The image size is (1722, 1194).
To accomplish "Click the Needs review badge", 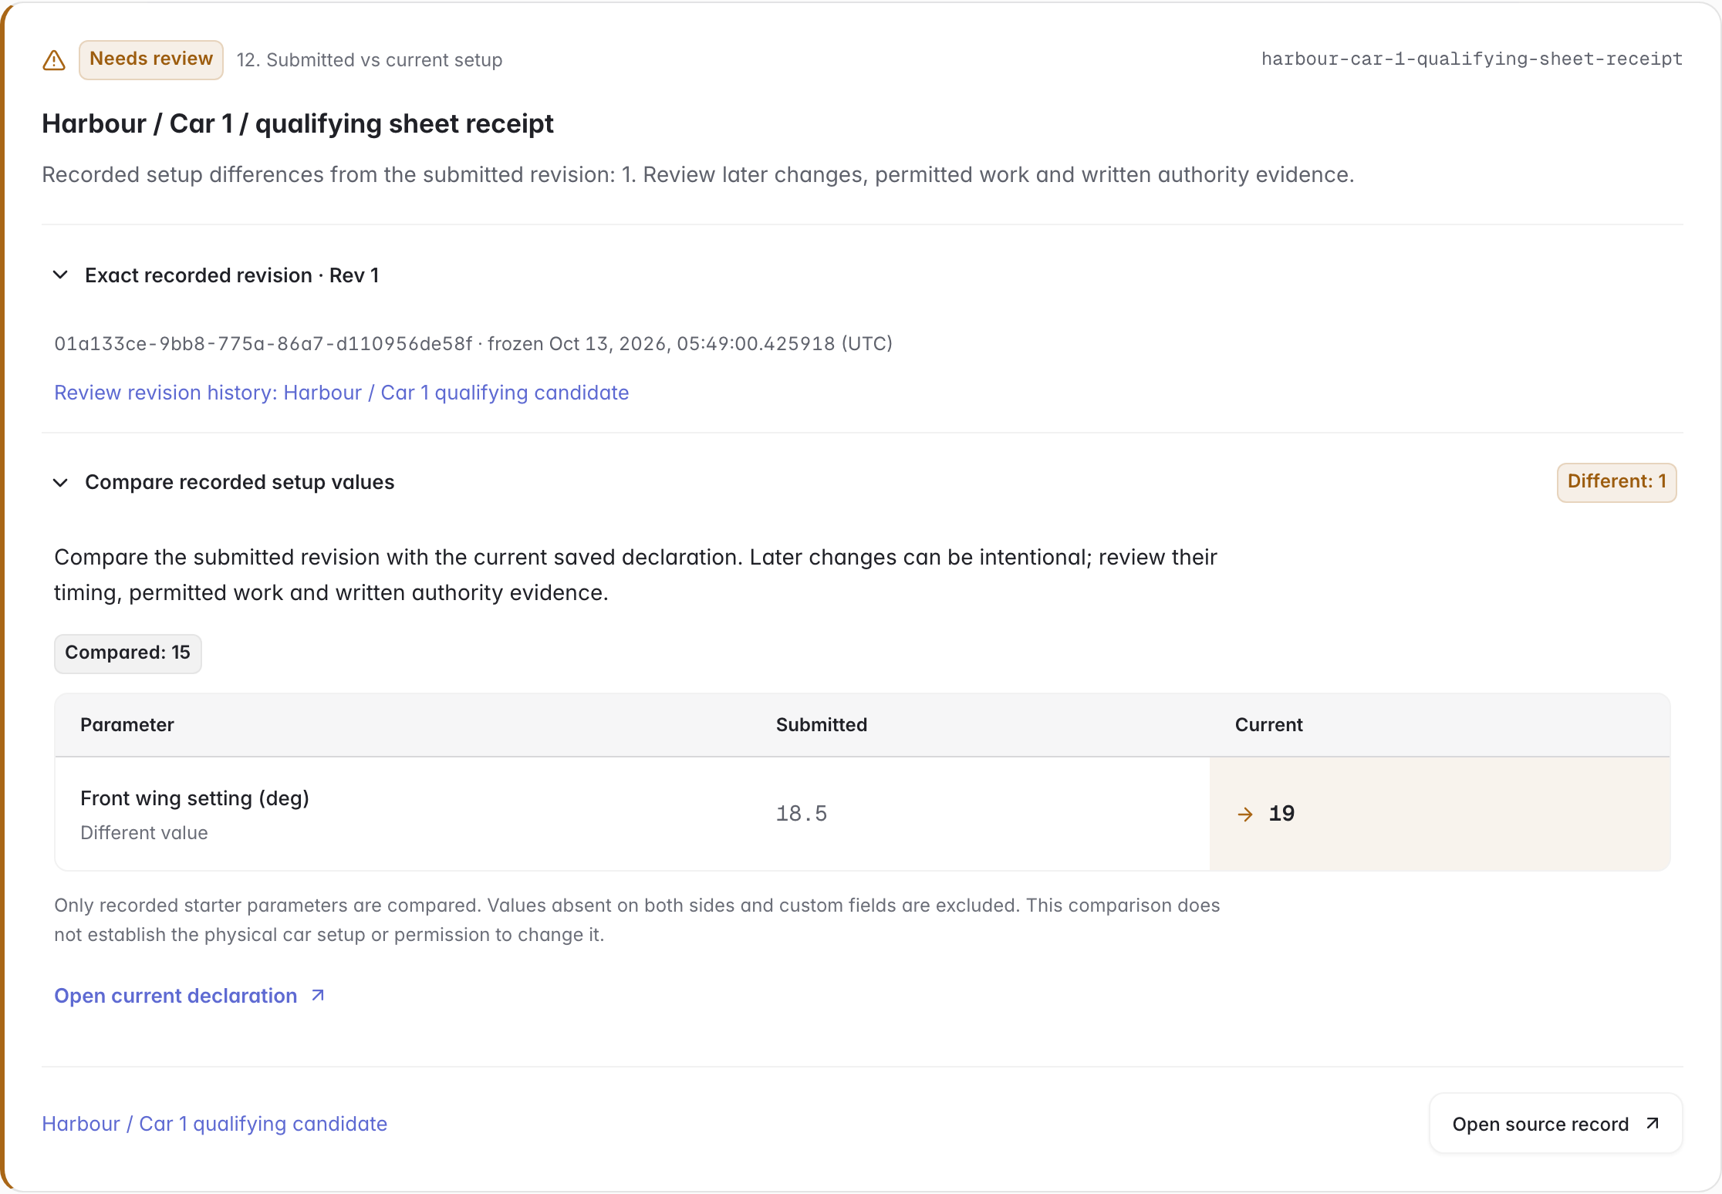I will coord(151,59).
